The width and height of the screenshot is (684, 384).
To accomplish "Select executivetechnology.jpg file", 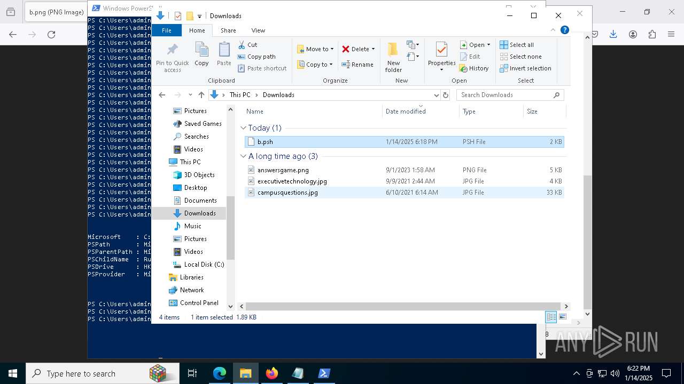I will pyautogui.click(x=405, y=181).
